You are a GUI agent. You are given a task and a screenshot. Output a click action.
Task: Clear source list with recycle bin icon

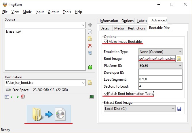tap(90, 53)
